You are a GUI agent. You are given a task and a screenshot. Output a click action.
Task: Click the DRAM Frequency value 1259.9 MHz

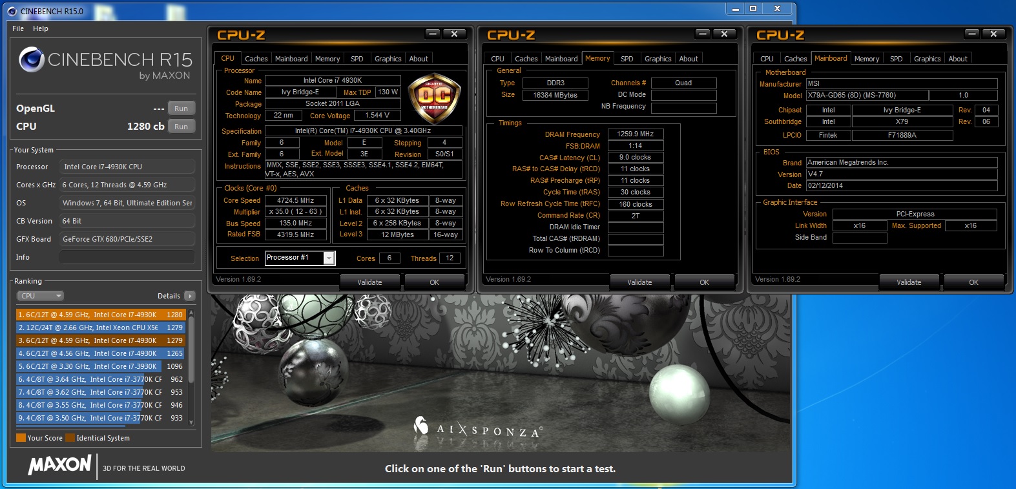(636, 134)
